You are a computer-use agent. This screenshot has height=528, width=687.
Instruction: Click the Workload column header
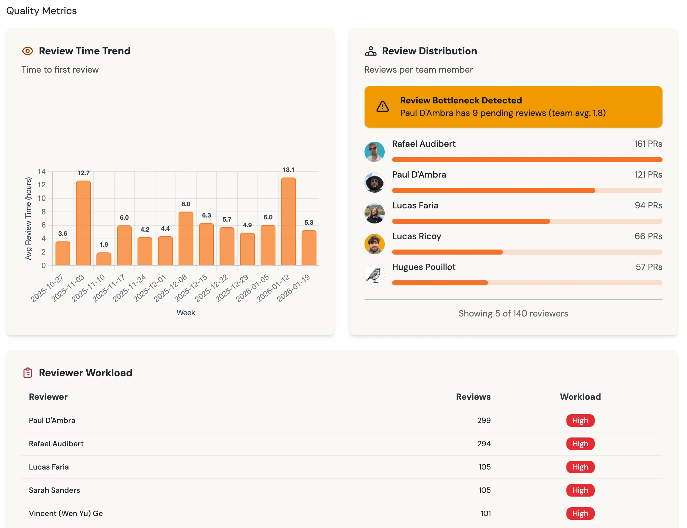580,397
